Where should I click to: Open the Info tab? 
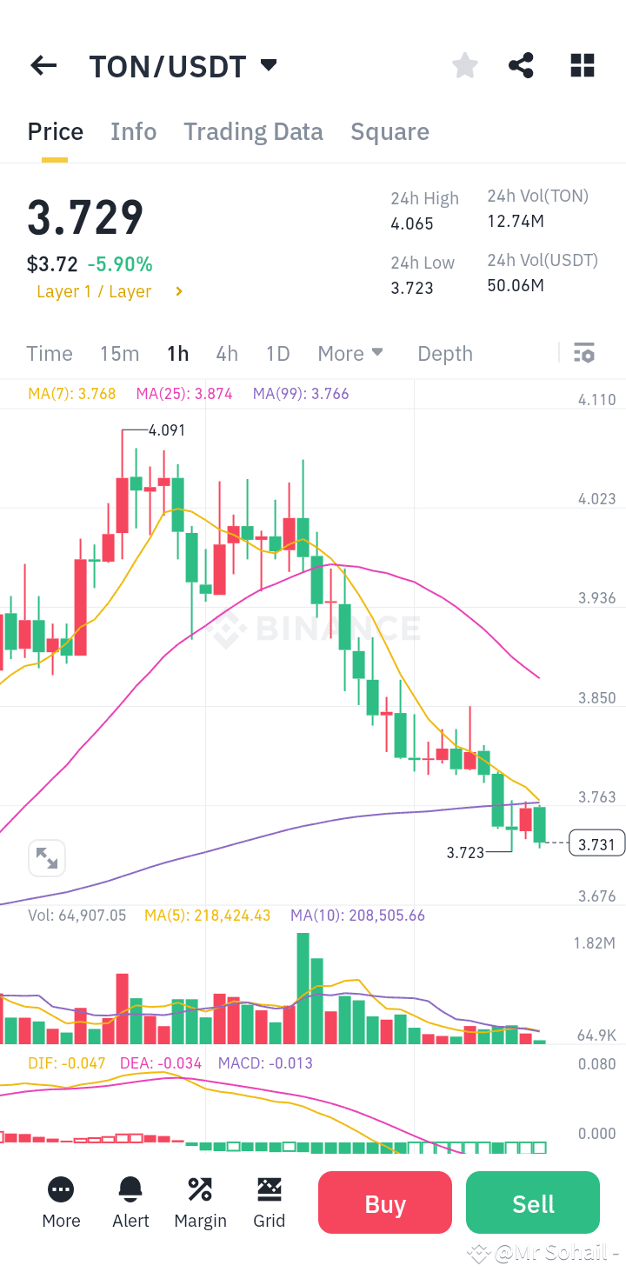[133, 130]
